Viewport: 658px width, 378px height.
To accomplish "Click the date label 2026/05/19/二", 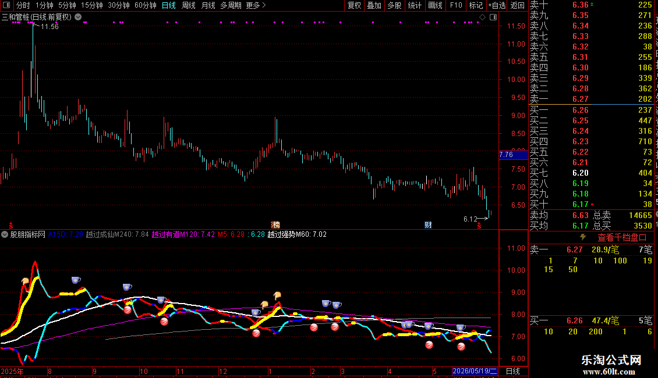I will click(475, 371).
